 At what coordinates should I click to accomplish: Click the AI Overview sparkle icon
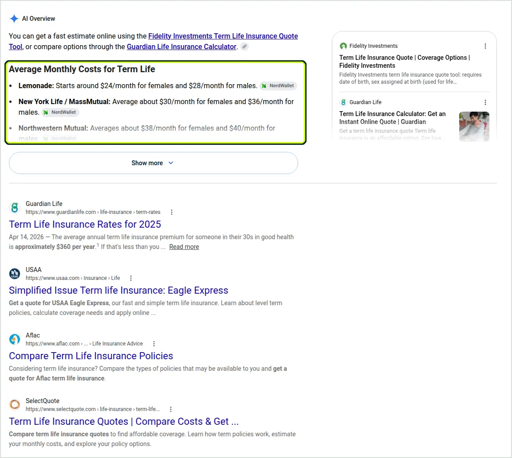click(14, 19)
